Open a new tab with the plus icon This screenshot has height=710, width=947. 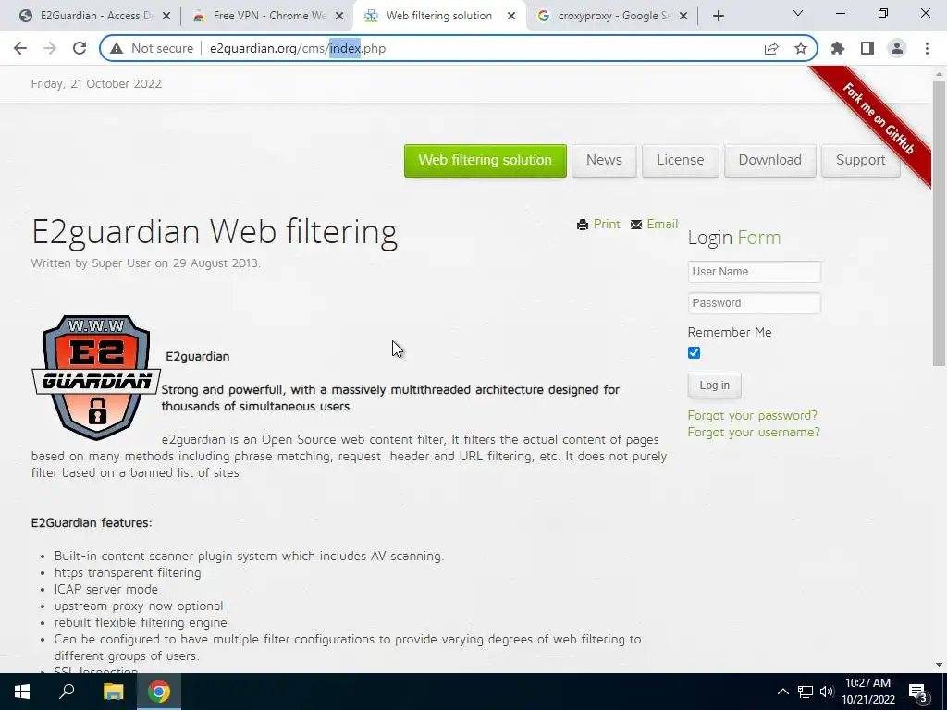pyautogui.click(x=718, y=16)
